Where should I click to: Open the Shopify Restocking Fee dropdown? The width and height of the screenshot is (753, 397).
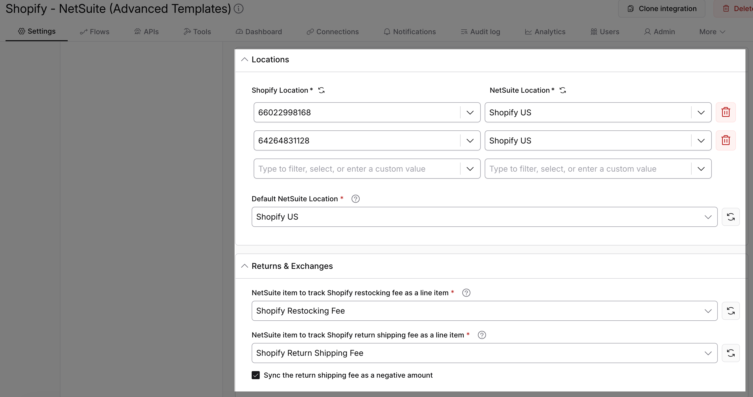point(484,311)
